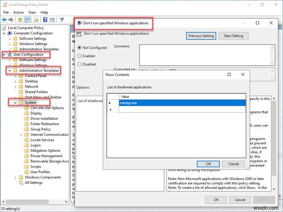Collapse User Configuration's Administrative Templates
The height and width of the screenshot is (212, 283).
pyautogui.click(x=10, y=71)
